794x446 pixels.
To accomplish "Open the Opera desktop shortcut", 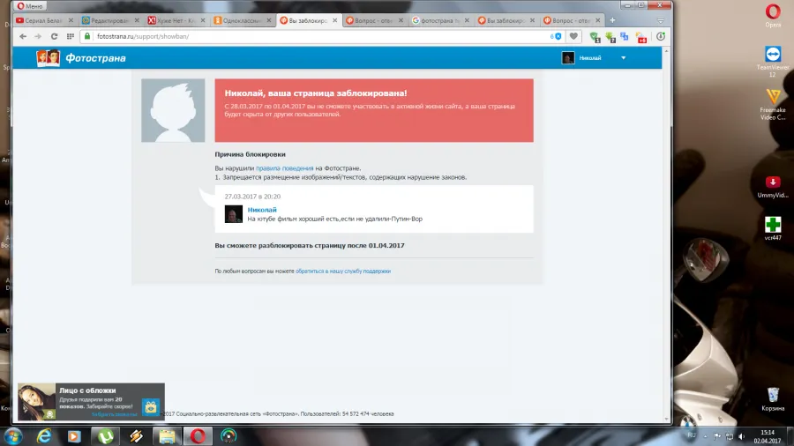I will pos(773,15).
